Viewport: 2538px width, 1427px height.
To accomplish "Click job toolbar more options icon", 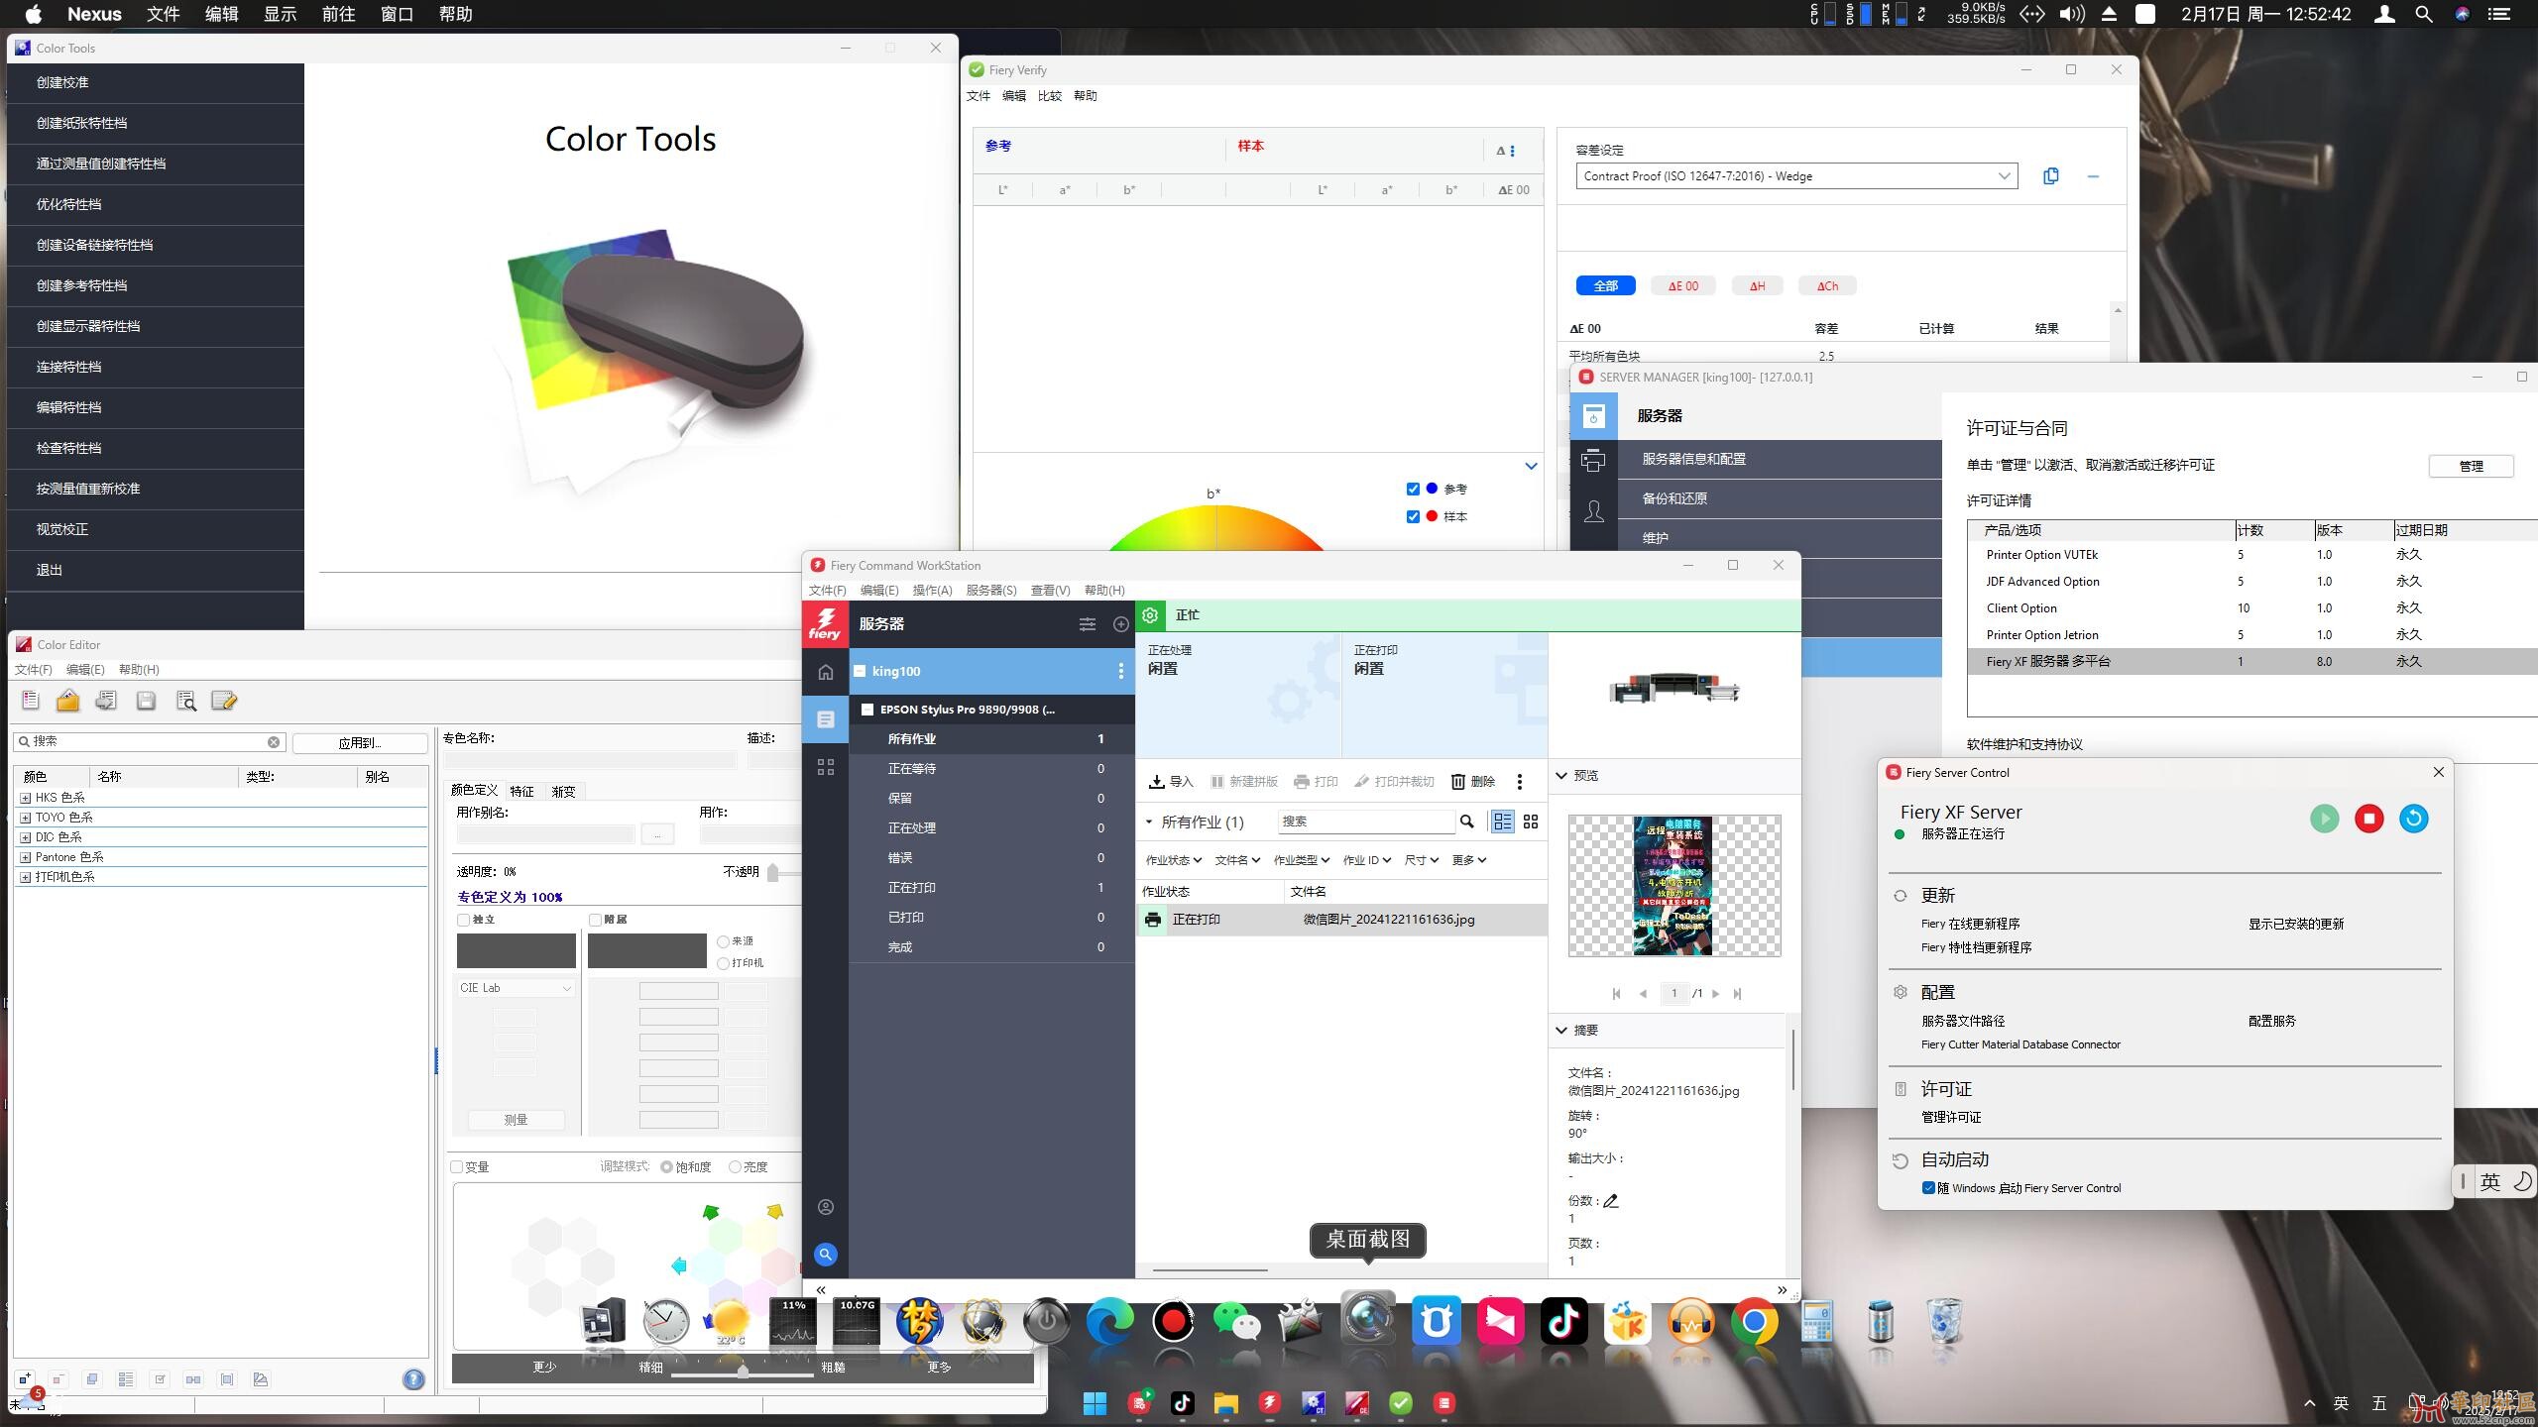I will [x=1519, y=782].
